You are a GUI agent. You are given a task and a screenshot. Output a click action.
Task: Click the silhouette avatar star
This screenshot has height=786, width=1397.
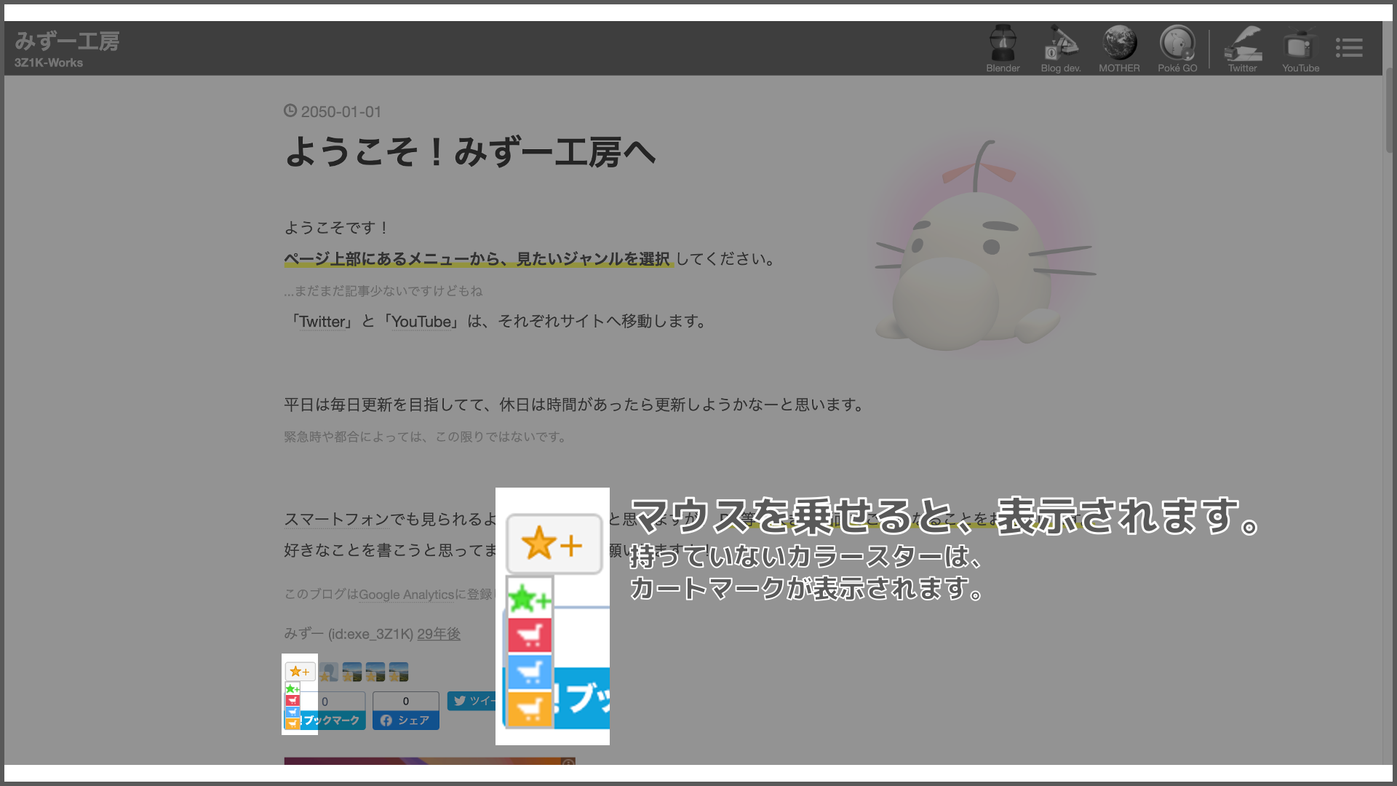[329, 672]
